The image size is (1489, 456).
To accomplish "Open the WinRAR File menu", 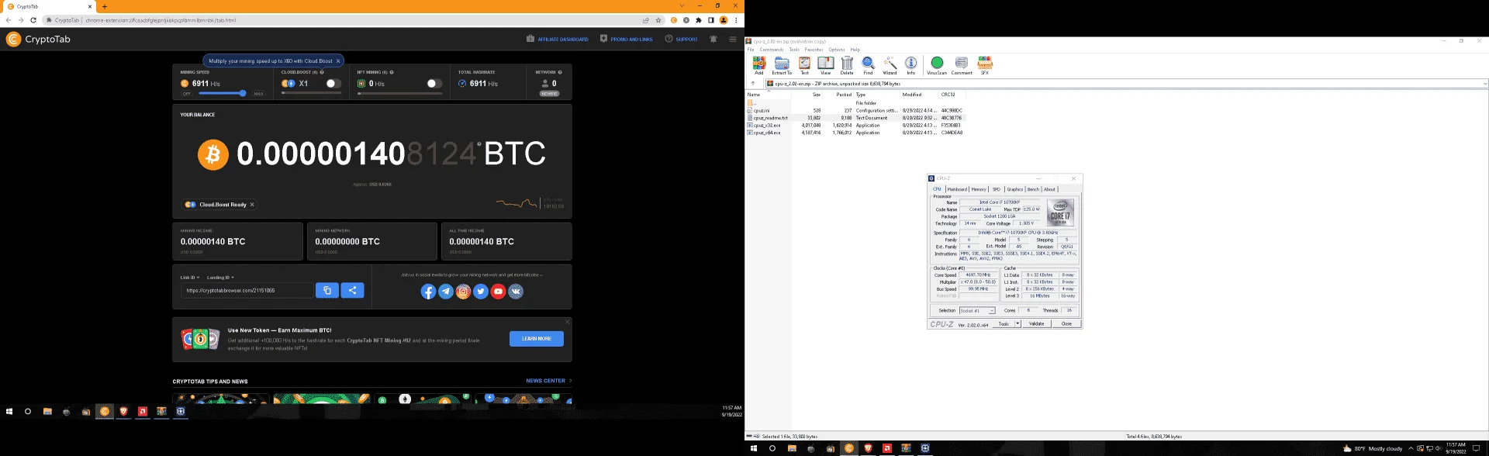I will click(x=751, y=50).
